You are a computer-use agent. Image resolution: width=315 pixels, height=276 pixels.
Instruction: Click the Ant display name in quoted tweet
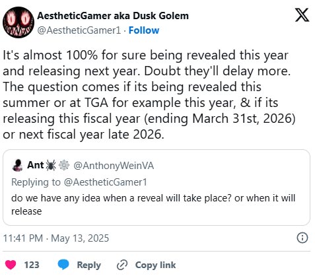click(35, 165)
